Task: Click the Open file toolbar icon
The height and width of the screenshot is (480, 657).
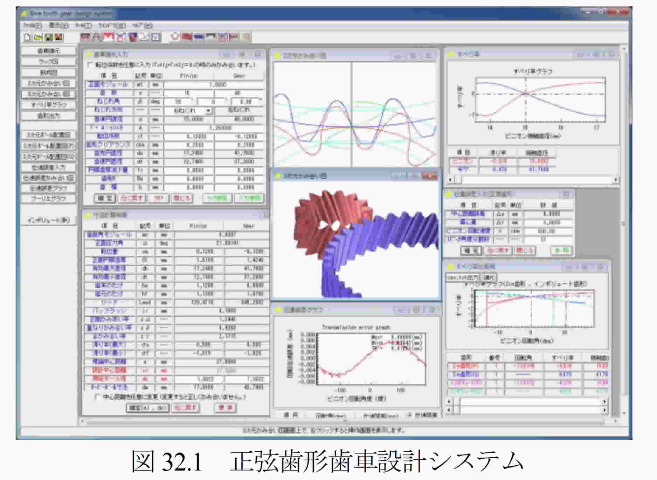Action: pyautogui.click(x=38, y=37)
